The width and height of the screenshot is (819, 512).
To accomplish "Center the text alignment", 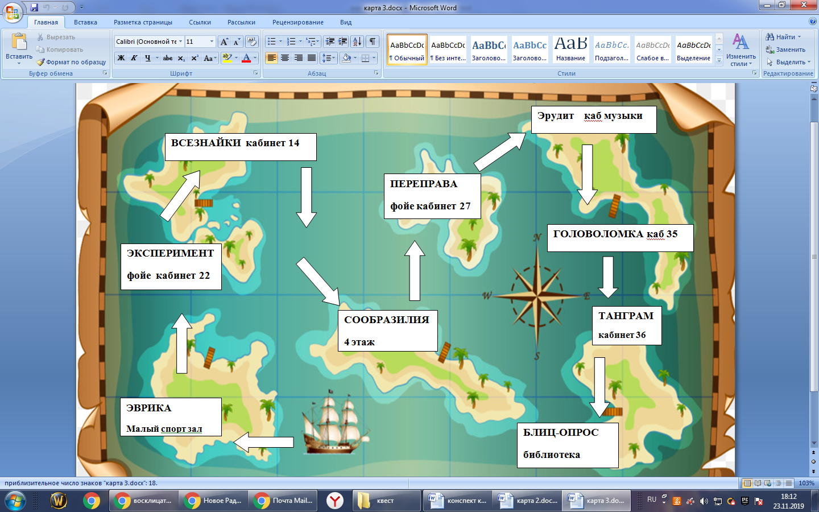I will (x=285, y=58).
